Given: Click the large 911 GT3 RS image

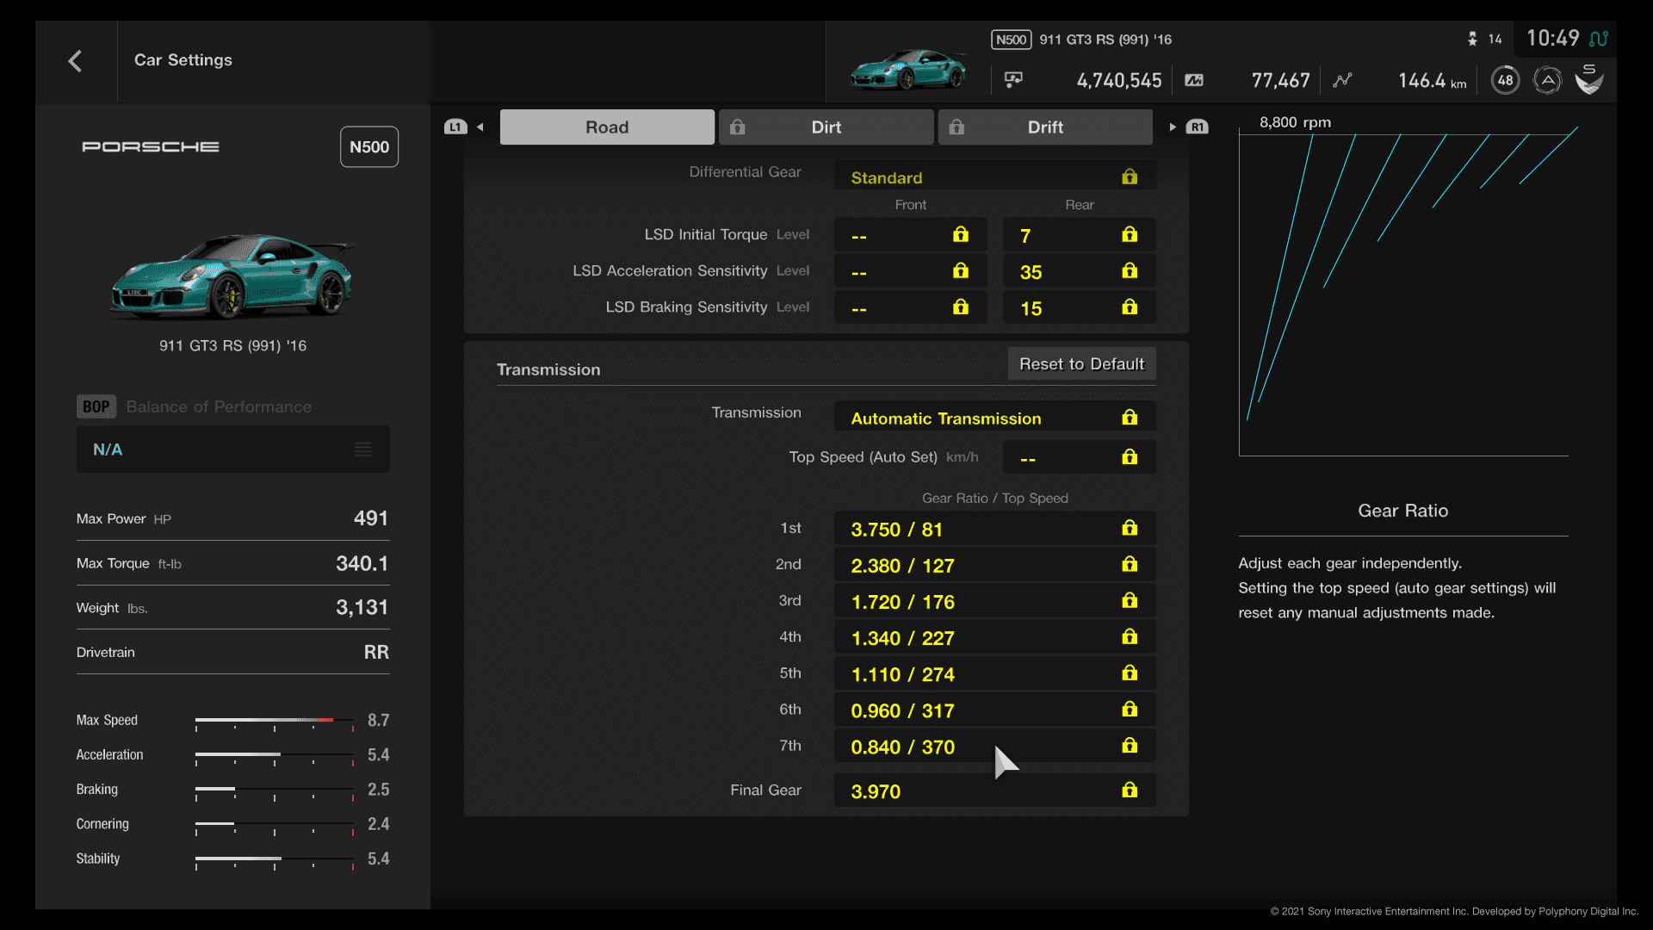Looking at the screenshot, I should pyautogui.click(x=232, y=276).
